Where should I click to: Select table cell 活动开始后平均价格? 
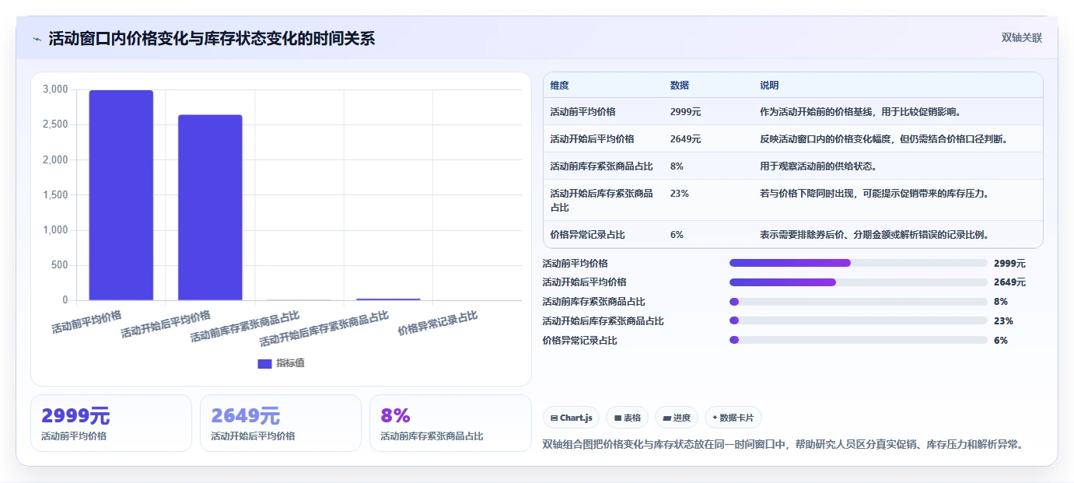592,139
